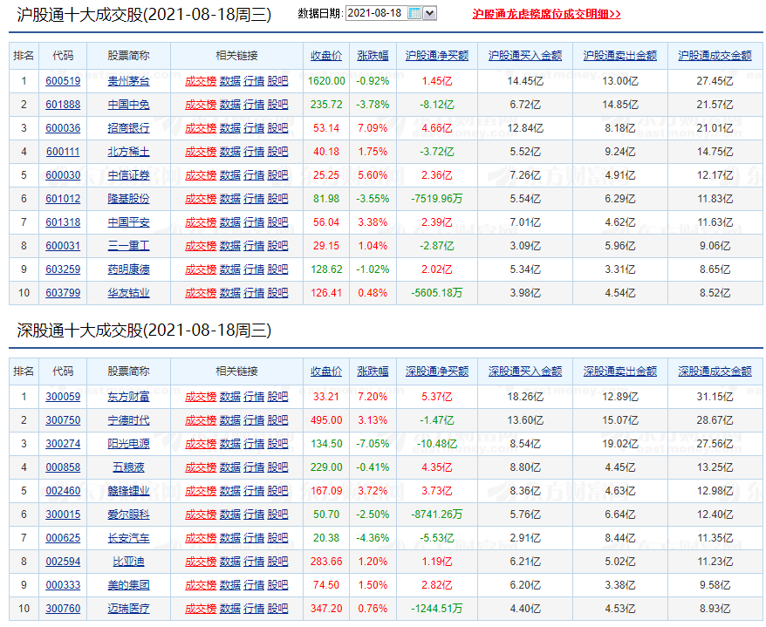The image size is (766, 627).
Task: Open 沪股通龙虎榜席位成交明细 link
Action: tap(546, 14)
